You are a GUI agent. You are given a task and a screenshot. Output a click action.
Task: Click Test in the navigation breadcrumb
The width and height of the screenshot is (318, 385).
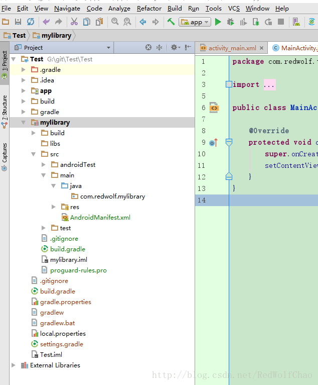[15, 36]
